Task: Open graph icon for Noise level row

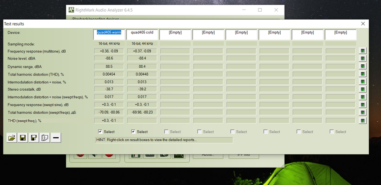Action: (363, 59)
